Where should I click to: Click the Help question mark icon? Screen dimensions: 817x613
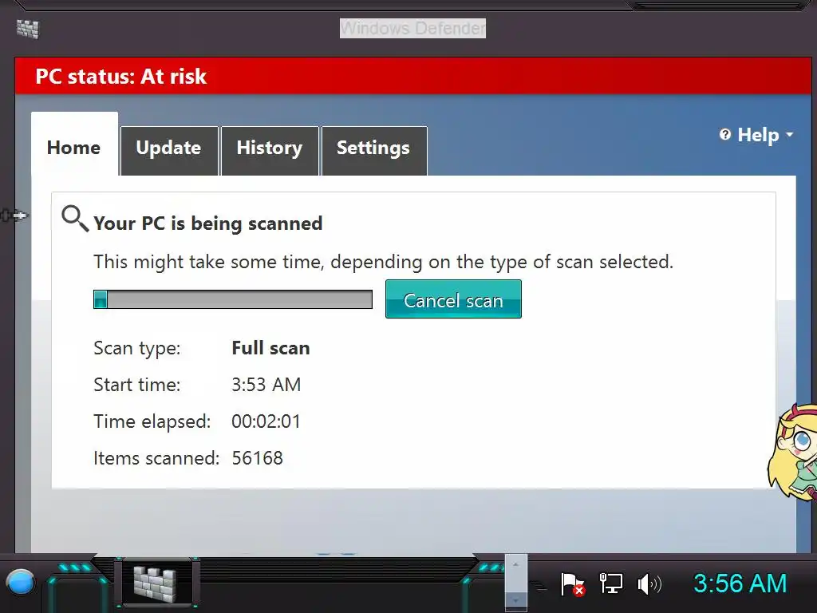724,134
